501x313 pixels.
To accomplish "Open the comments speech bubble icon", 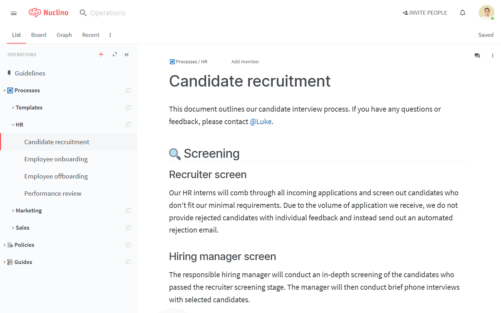I will coord(477,55).
